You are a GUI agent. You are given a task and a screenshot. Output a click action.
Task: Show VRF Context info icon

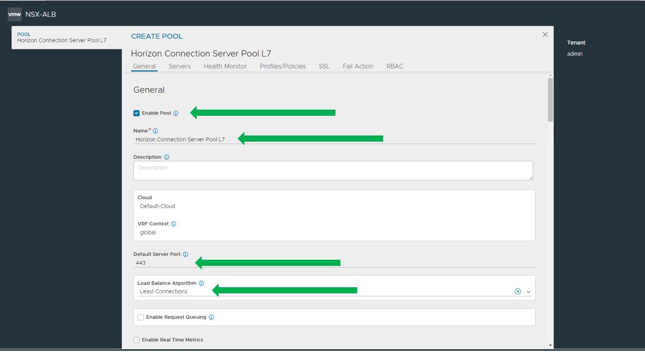tap(174, 224)
